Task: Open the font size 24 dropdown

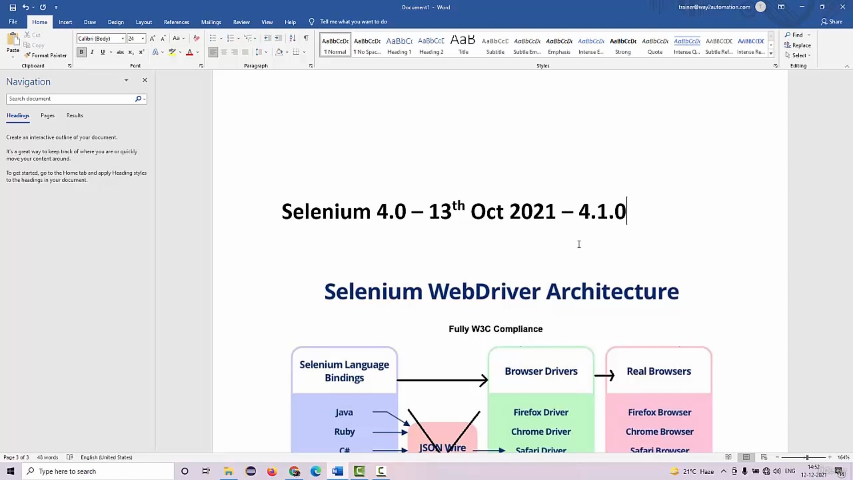Action: (x=143, y=39)
